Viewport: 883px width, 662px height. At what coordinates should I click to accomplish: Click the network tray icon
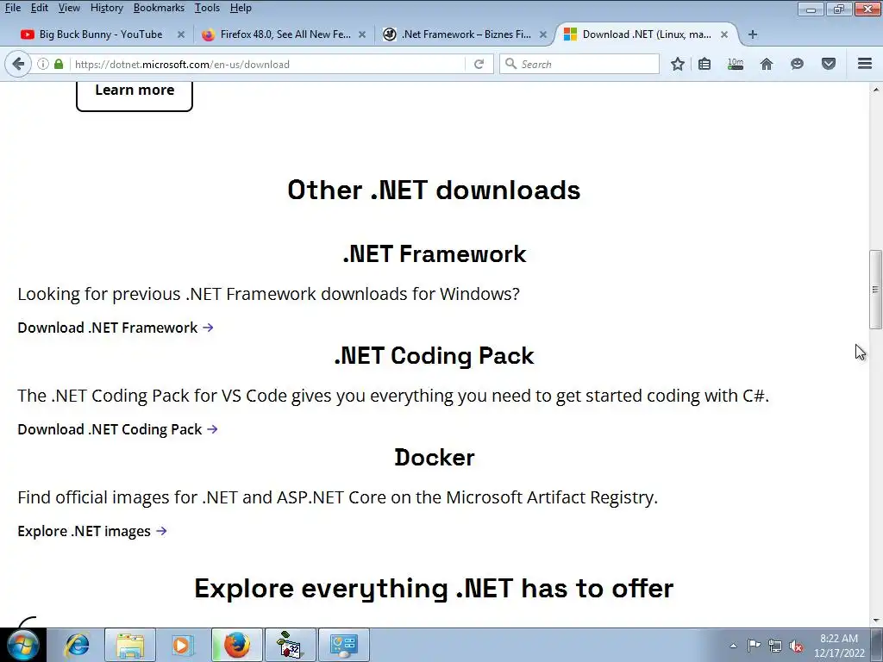point(775,646)
